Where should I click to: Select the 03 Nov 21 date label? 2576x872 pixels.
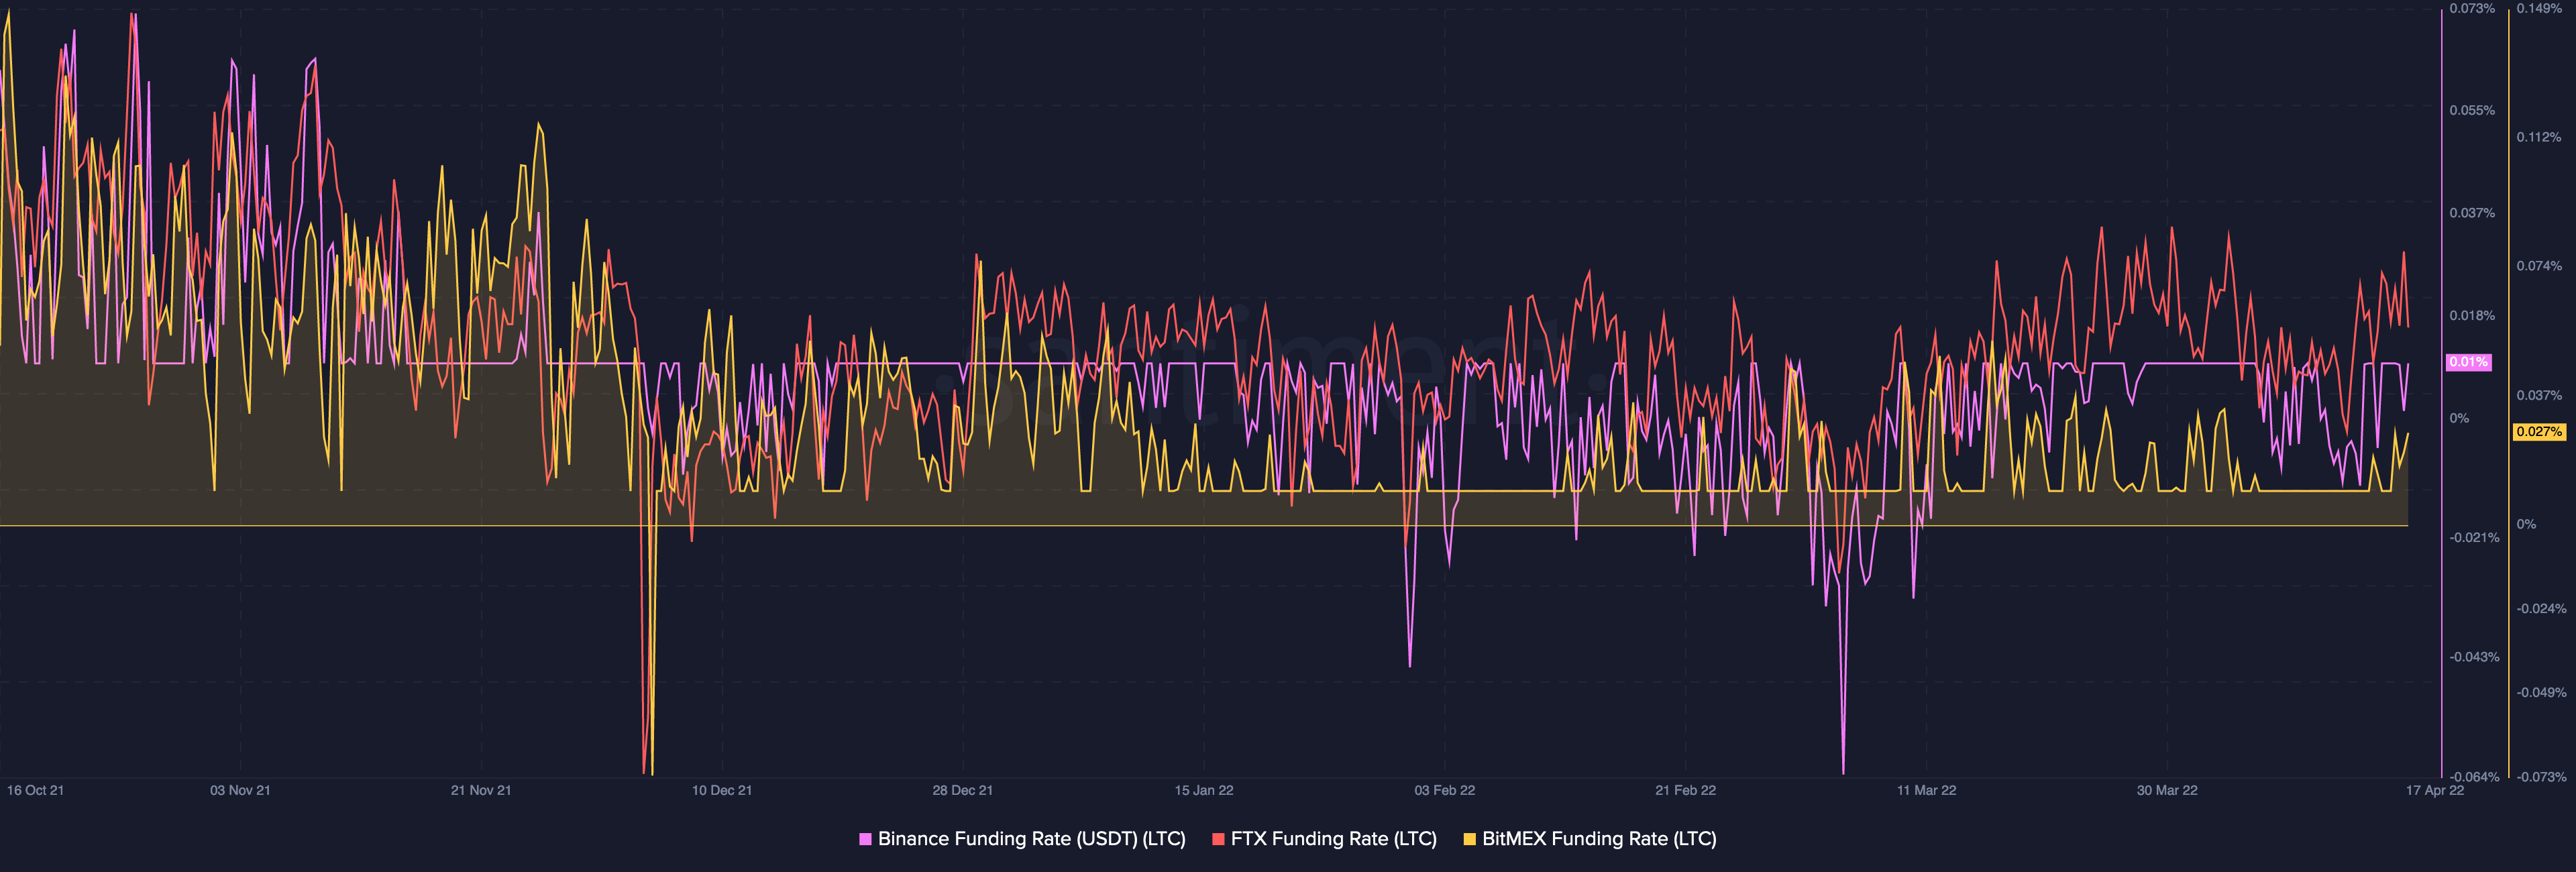click(240, 790)
